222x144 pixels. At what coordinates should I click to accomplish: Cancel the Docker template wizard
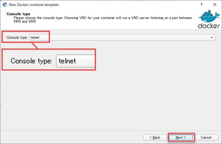(206, 137)
